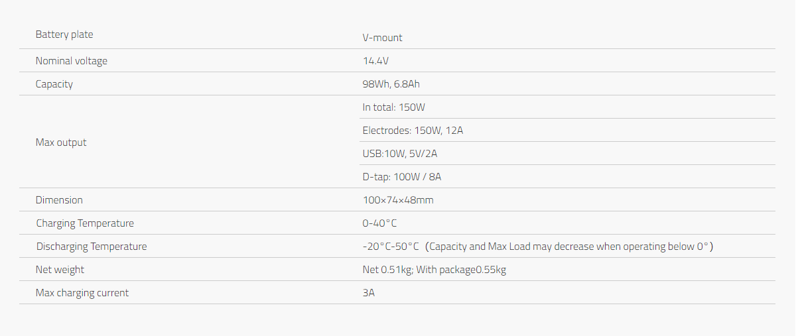
Task: Click the Discharging Temperature label
Action: coord(92,247)
